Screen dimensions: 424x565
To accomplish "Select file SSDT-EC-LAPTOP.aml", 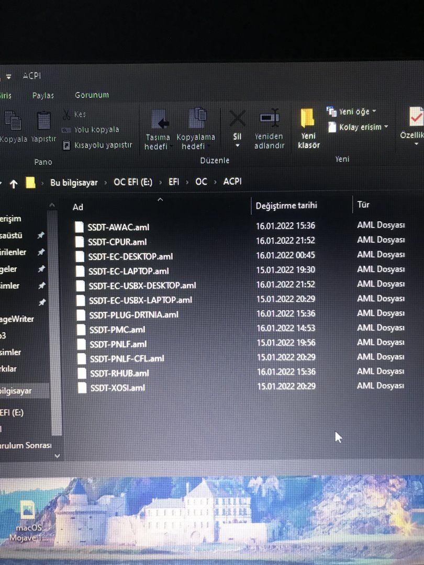I will coord(129,272).
